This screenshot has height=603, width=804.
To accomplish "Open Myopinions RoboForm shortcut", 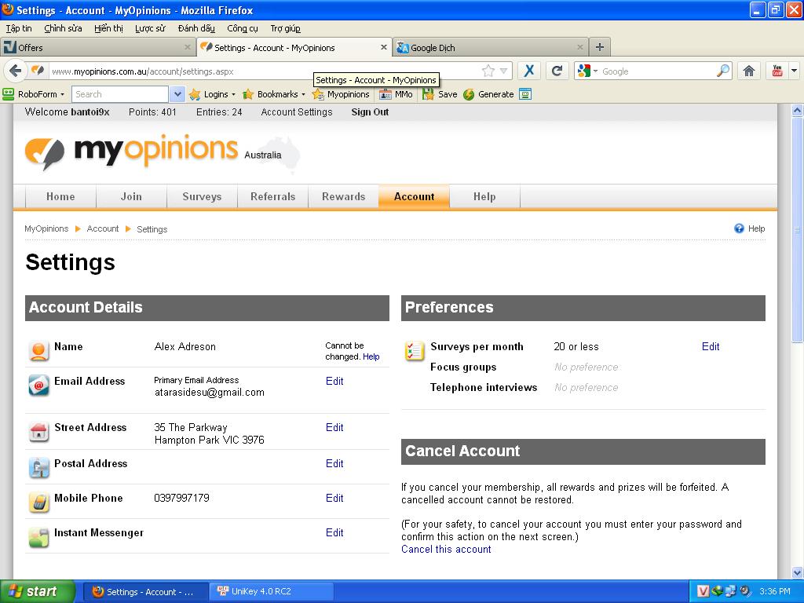I will pos(341,94).
